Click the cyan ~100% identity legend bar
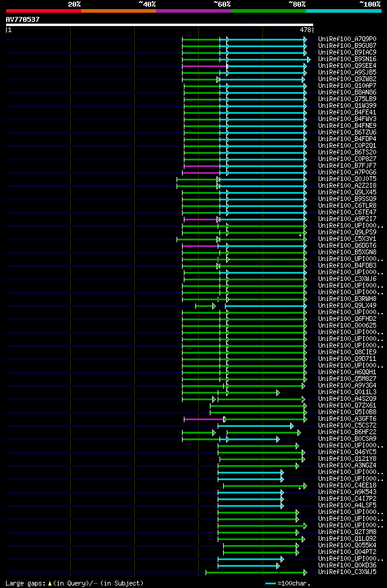Image resolution: width=387 pixels, height=588 pixels. 343,11
